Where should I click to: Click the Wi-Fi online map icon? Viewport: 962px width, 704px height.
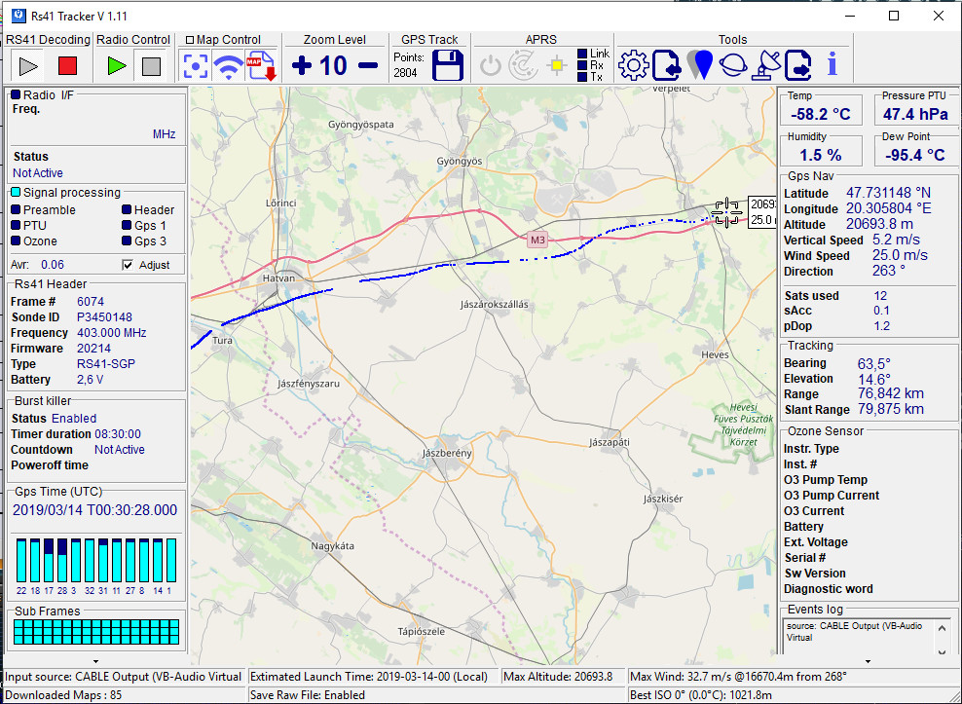(229, 66)
